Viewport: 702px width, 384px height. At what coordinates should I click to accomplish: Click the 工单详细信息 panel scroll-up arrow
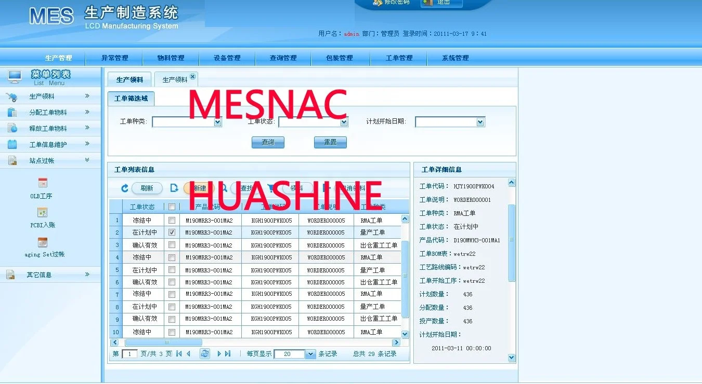pos(511,183)
